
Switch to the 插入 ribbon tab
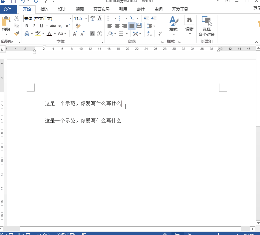pos(44,9)
